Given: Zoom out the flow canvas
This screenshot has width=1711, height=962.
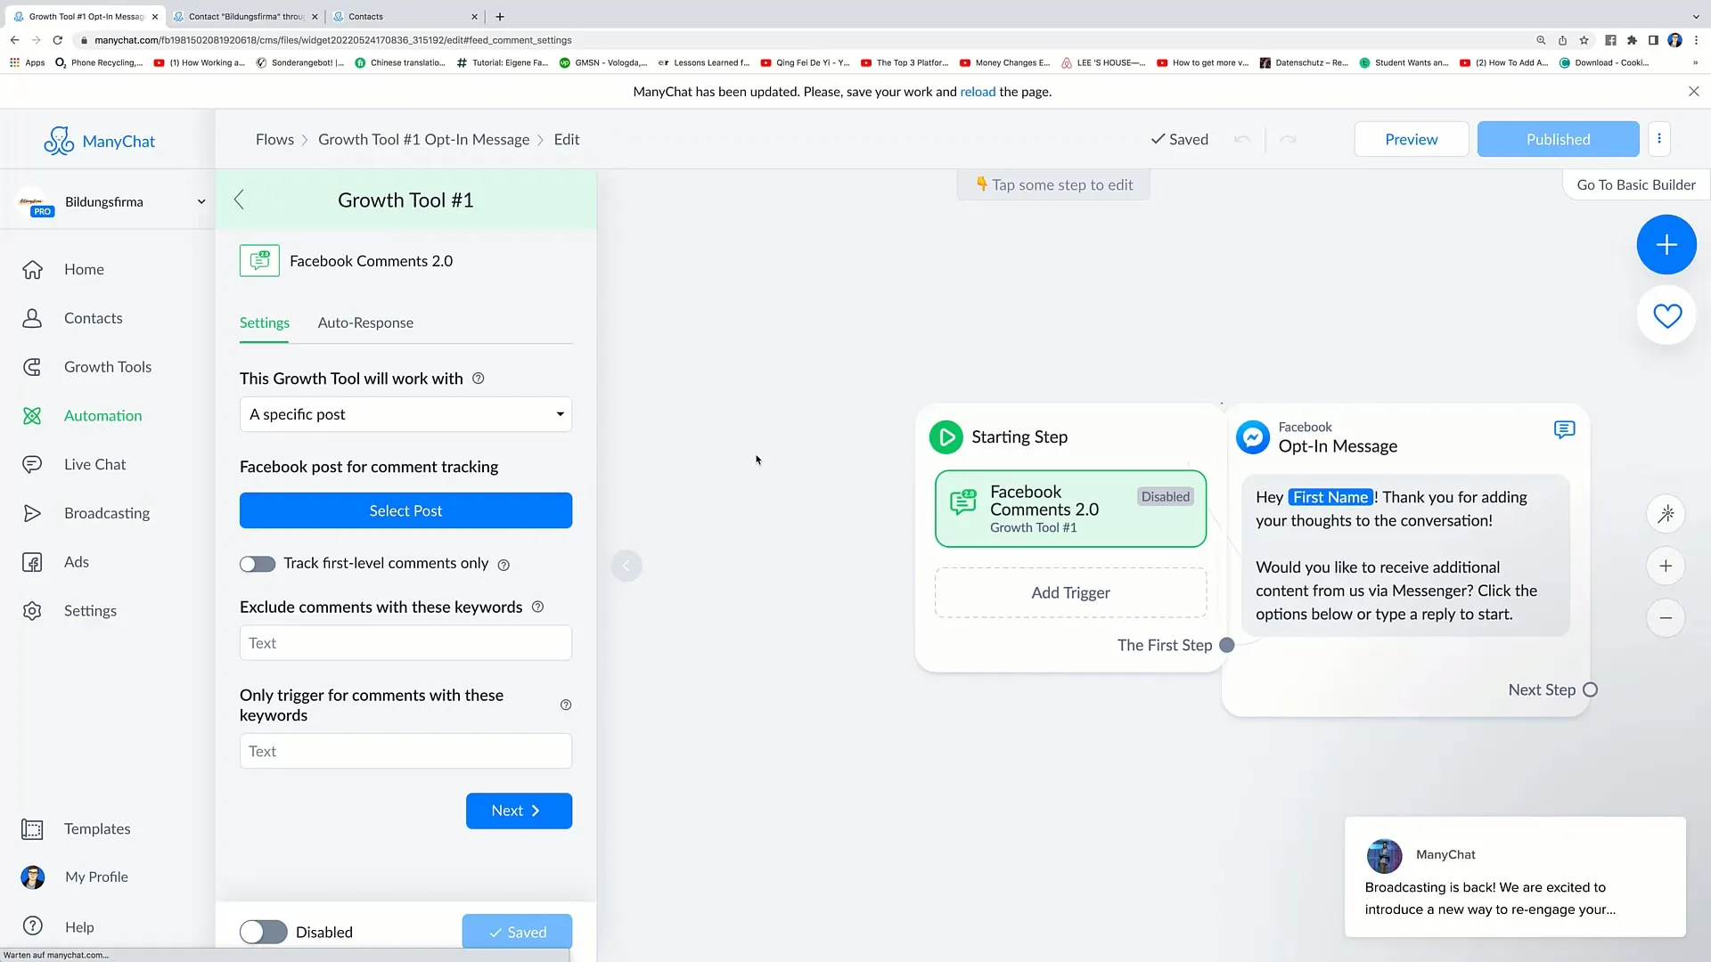Looking at the screenshot, I should pos(1666,618).
